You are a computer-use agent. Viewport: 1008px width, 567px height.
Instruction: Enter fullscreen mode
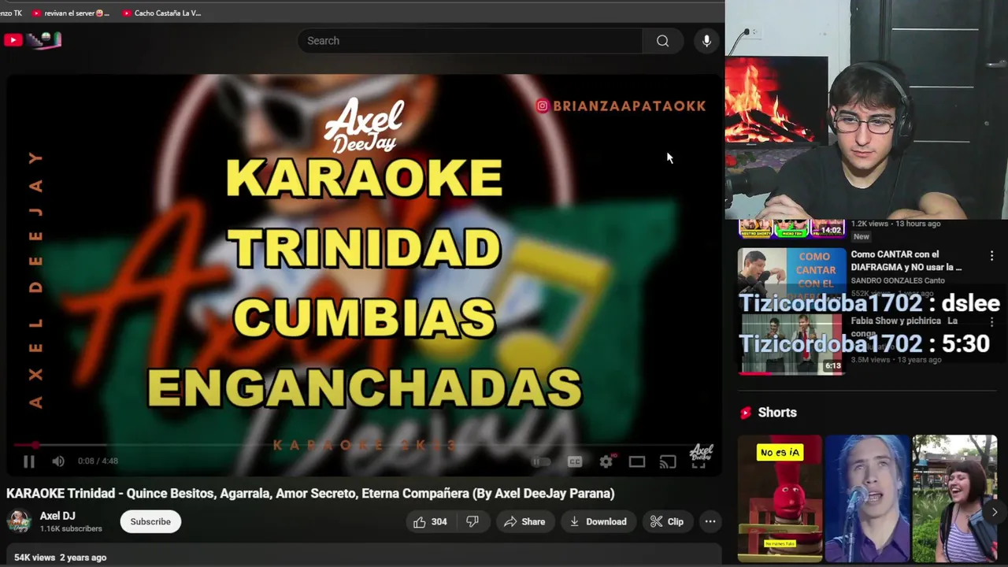(x=699, y=462)
